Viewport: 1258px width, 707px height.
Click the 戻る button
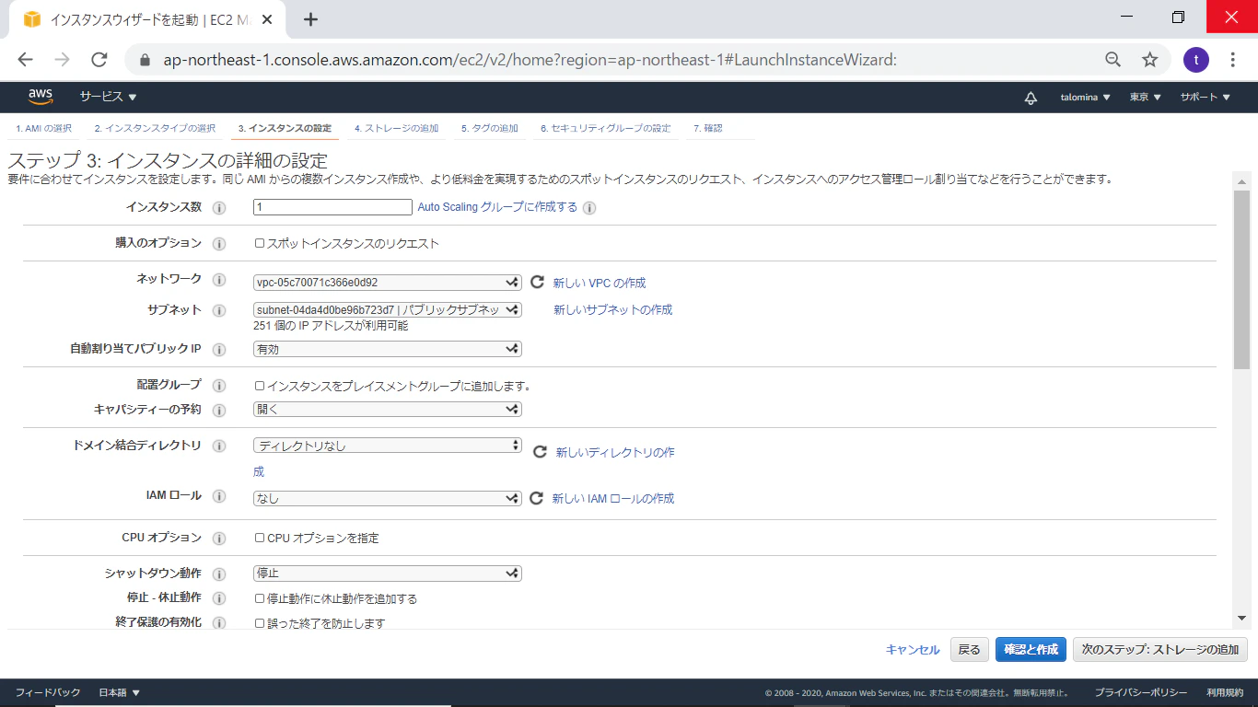pyautogui.click(x=970, y=649)
